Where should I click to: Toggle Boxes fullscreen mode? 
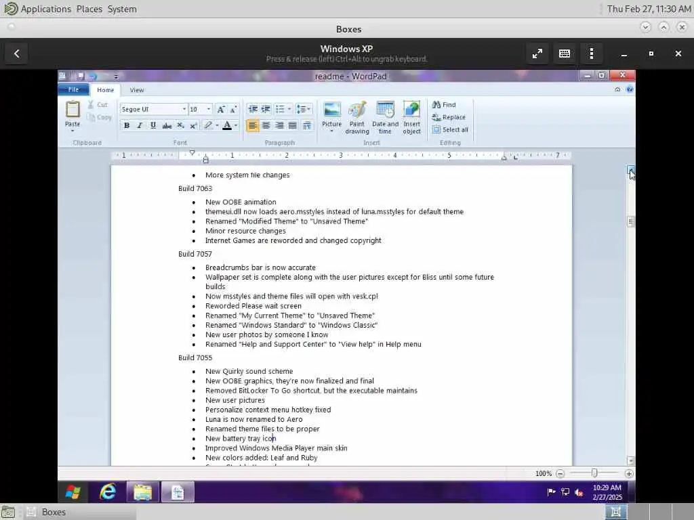[x=537, y=53]
